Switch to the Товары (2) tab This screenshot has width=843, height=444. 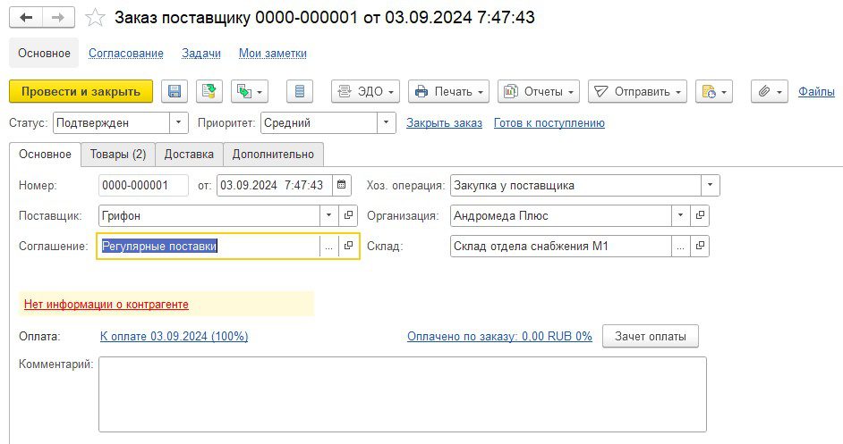118,155
